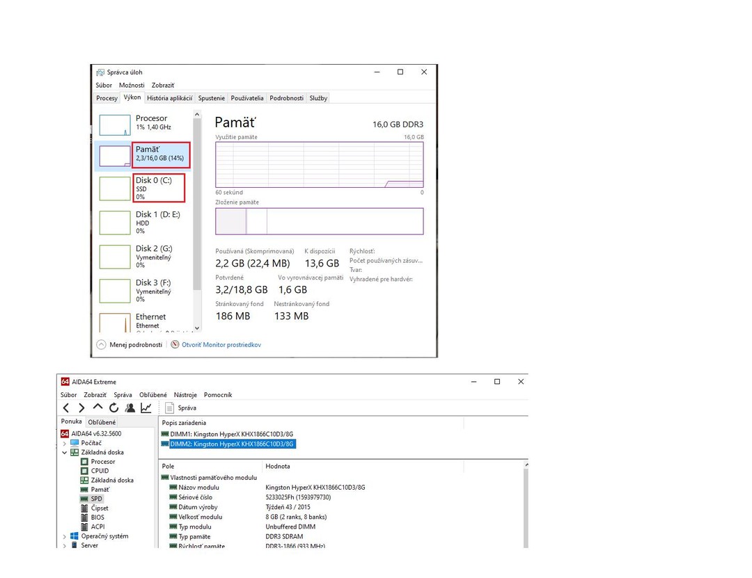Screen dimensions: 752x578
Task: Click scroll down arrow in performance sidebar
Action: point(196,328)
